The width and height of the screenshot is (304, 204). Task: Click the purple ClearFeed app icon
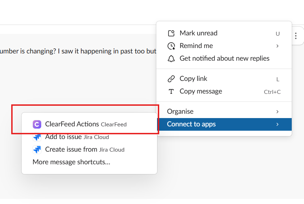pyautogui.click(x=37, y=124)
